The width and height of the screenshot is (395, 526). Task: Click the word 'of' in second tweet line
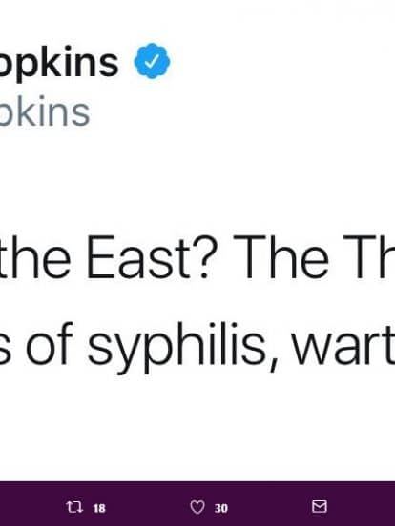(x=50, y=343)
